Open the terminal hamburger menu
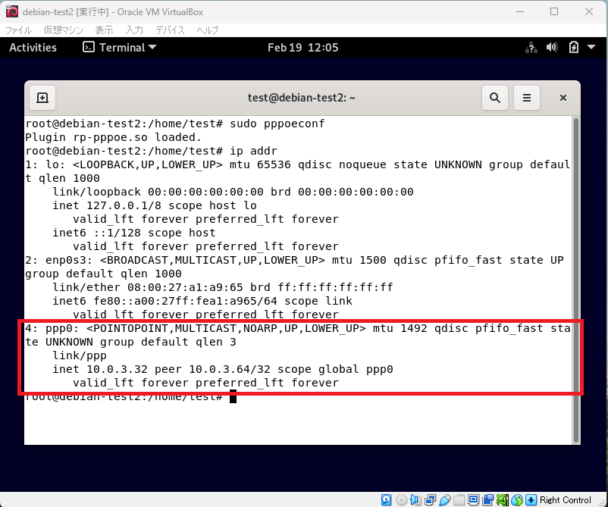 click(x=527, y=98)
